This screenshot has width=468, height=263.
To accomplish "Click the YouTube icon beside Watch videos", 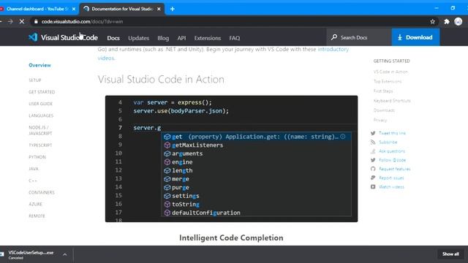I will pyautogui.click(x=373, y=187).
